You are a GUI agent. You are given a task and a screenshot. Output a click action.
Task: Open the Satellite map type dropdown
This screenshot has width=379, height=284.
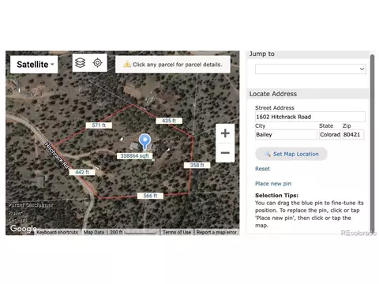(x=34, y=65)
